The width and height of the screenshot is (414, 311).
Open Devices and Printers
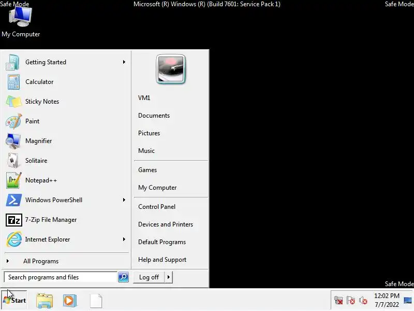[x=166, y=224]
